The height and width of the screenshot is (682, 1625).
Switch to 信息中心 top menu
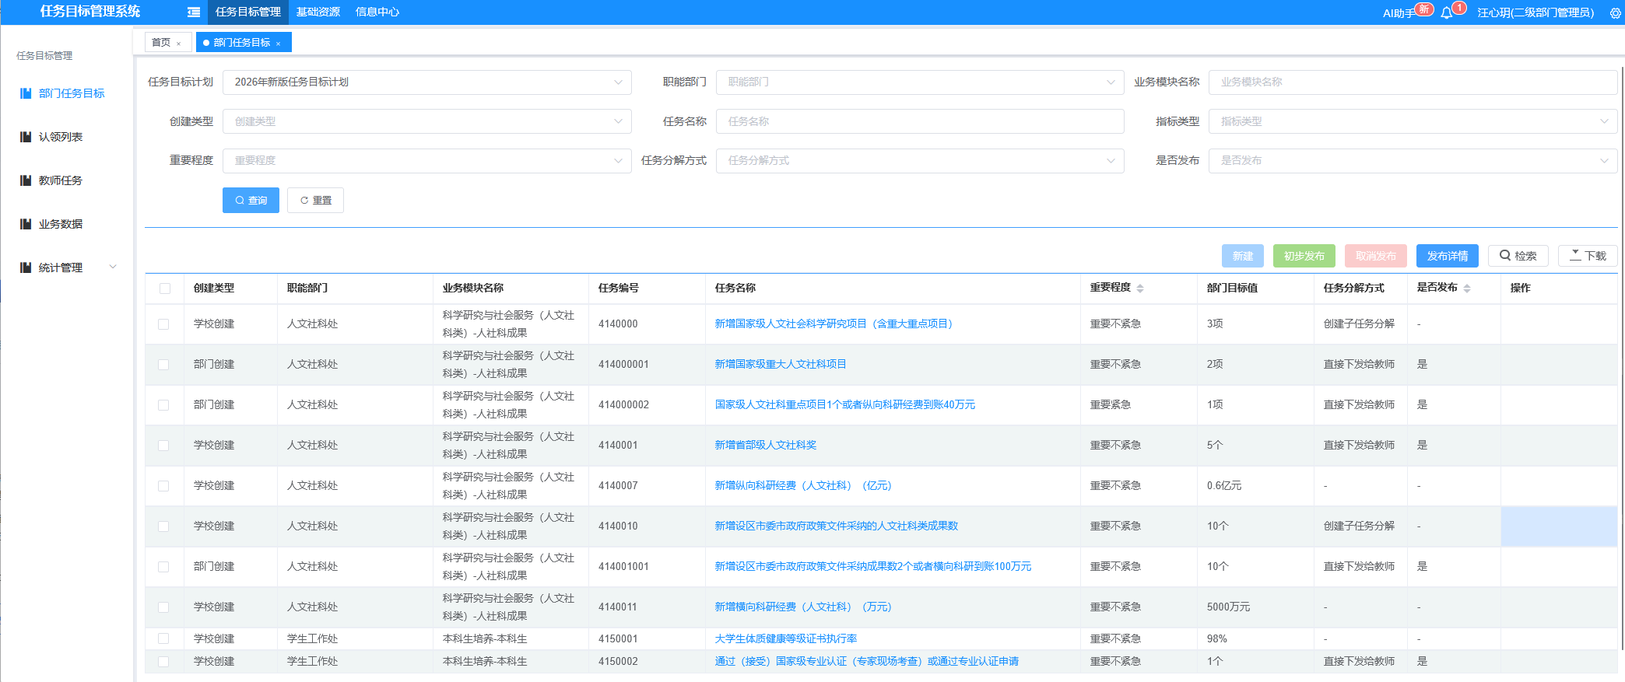coord(377,12)
